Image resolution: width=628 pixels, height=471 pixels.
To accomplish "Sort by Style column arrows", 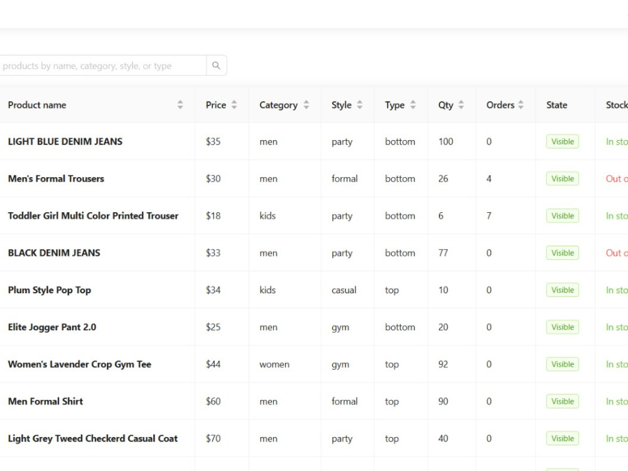I will pos(360,105).
